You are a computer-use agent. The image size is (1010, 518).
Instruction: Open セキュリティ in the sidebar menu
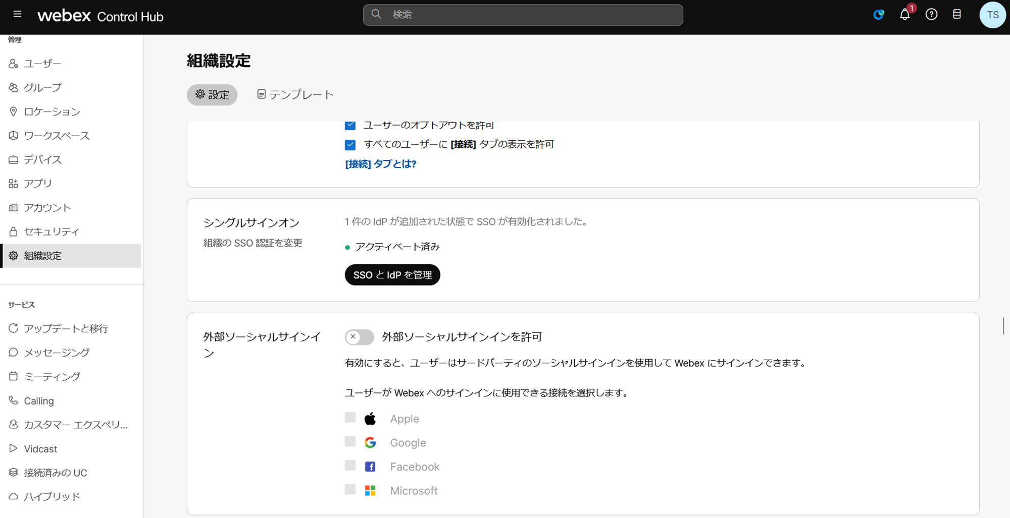pyautogui.click(x=71, y=232)
